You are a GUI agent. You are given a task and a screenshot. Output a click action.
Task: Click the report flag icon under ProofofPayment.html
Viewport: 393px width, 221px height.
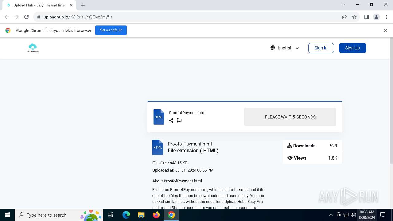179,120
